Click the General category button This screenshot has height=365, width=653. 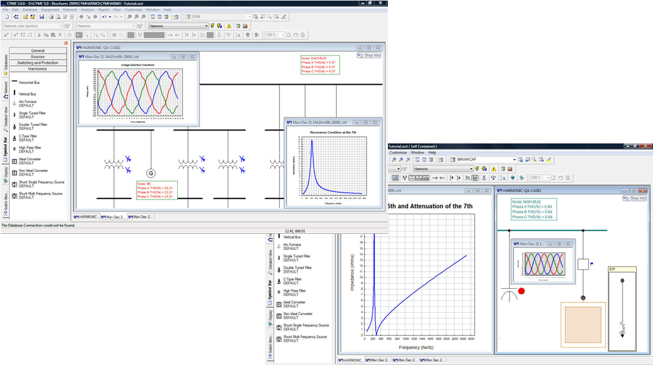[x=37, y=50]
